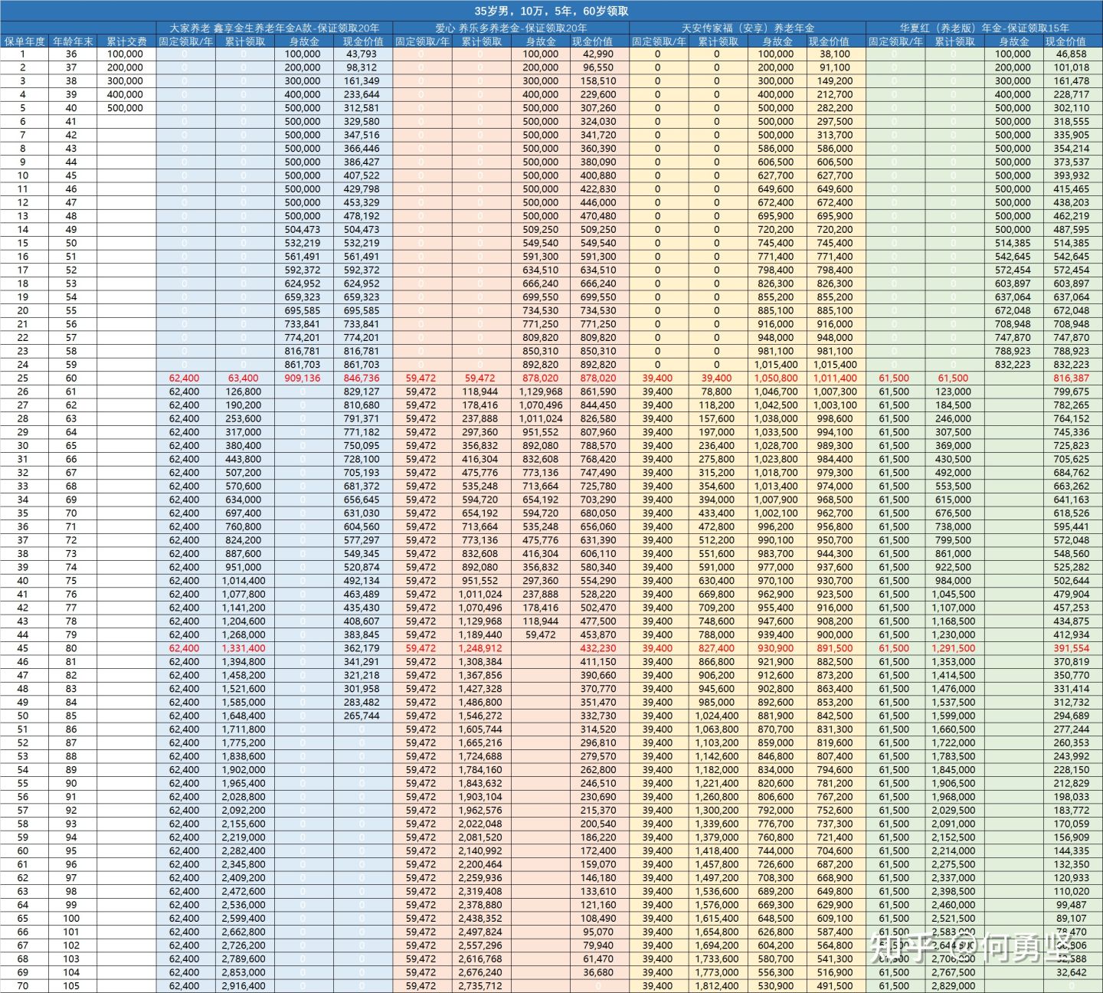The height and width of the screenshot is (993, 1103).
Task: Select red cumulative value 1,291,500
Action: 954,648
